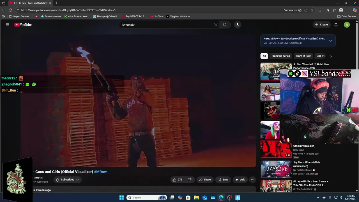Open '41: Kyle Richh x Jenn Carter' title

tap(311, 183)
